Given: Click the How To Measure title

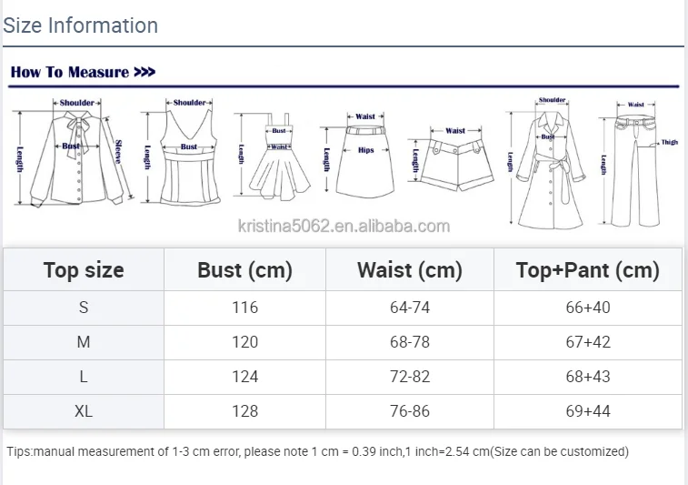Looking at the screenshot, I should pyautogui.click(x=70, y=72).
